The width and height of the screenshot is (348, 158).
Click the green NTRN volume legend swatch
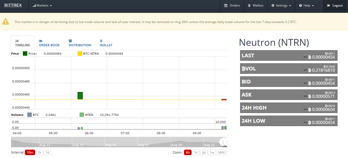(82, 115)
